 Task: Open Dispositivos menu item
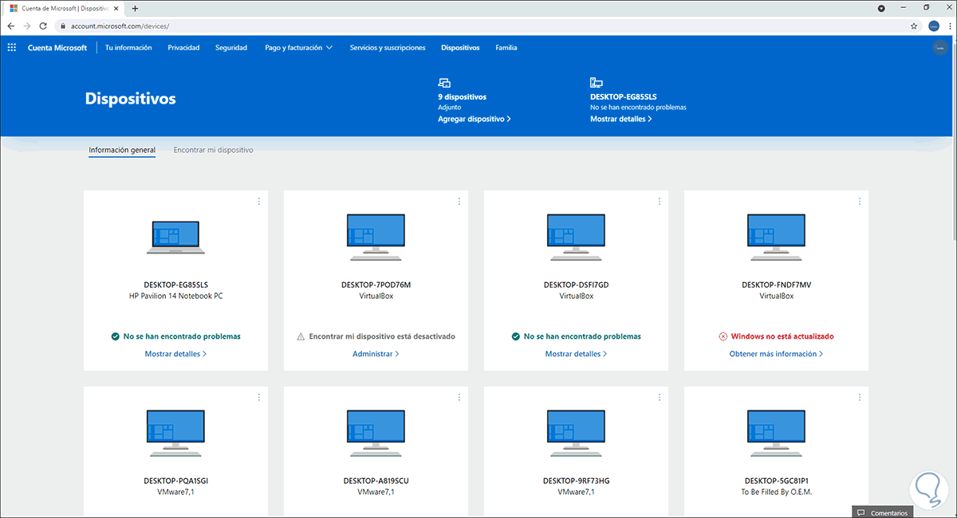(460, 48)
